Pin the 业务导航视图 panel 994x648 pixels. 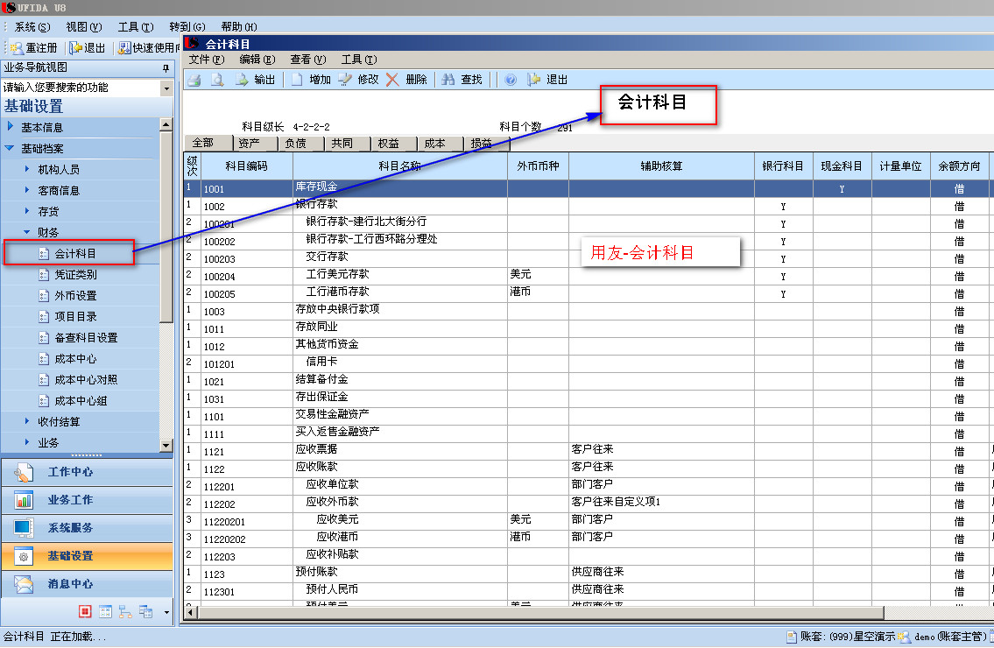(x=166, y=68)
